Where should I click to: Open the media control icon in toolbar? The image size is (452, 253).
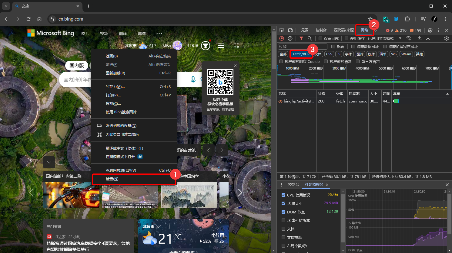pyautogui.click(x=424, y=19)
